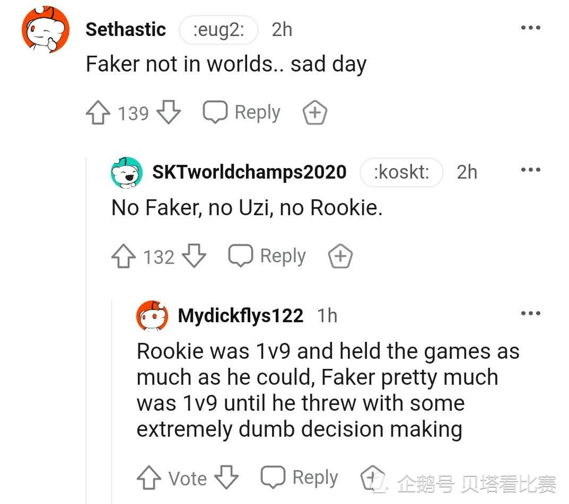The image size is (569, 504).
Task: Give award to Sethastic's comment
Action: (314, 113)
